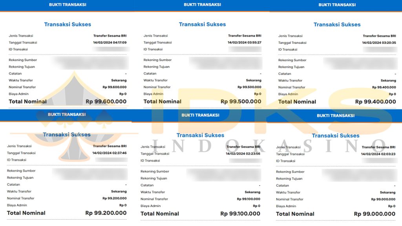Click Sekarang in the Rp 99.500.000 receipt

coord(254,80)
